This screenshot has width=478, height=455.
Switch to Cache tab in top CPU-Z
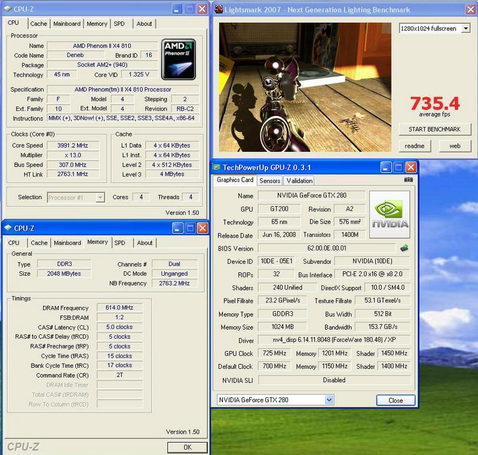(x=39, y=24)
